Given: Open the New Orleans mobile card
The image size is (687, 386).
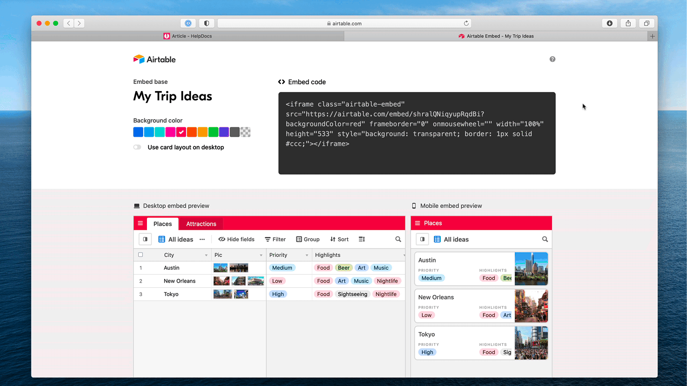Looking at the screenshot, I should (481, 306).
